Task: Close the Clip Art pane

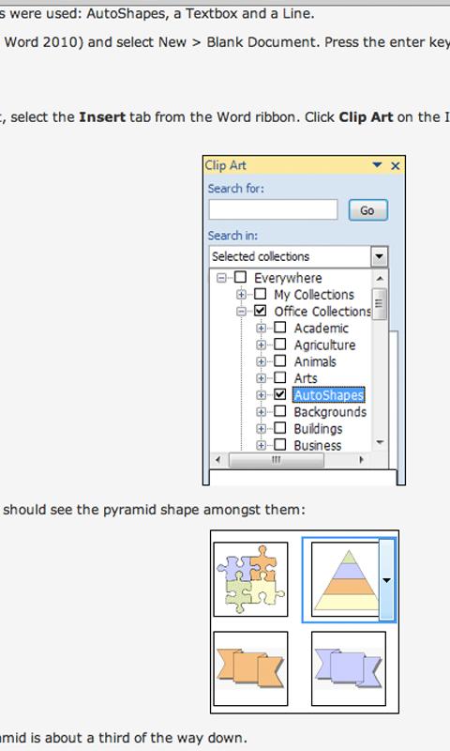Action: (x=395, y=166)
